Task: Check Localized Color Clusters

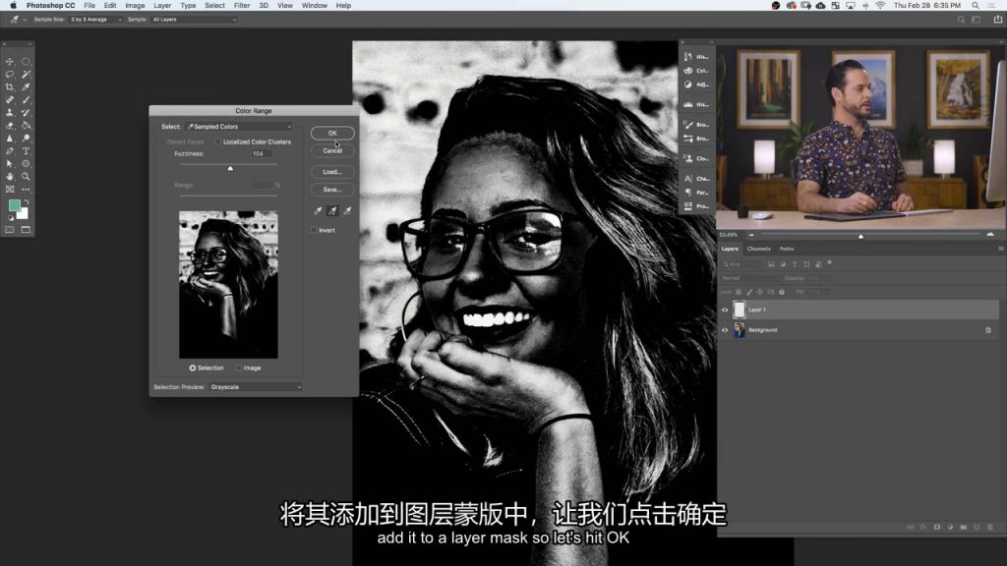Action: (x=219, y=141)
